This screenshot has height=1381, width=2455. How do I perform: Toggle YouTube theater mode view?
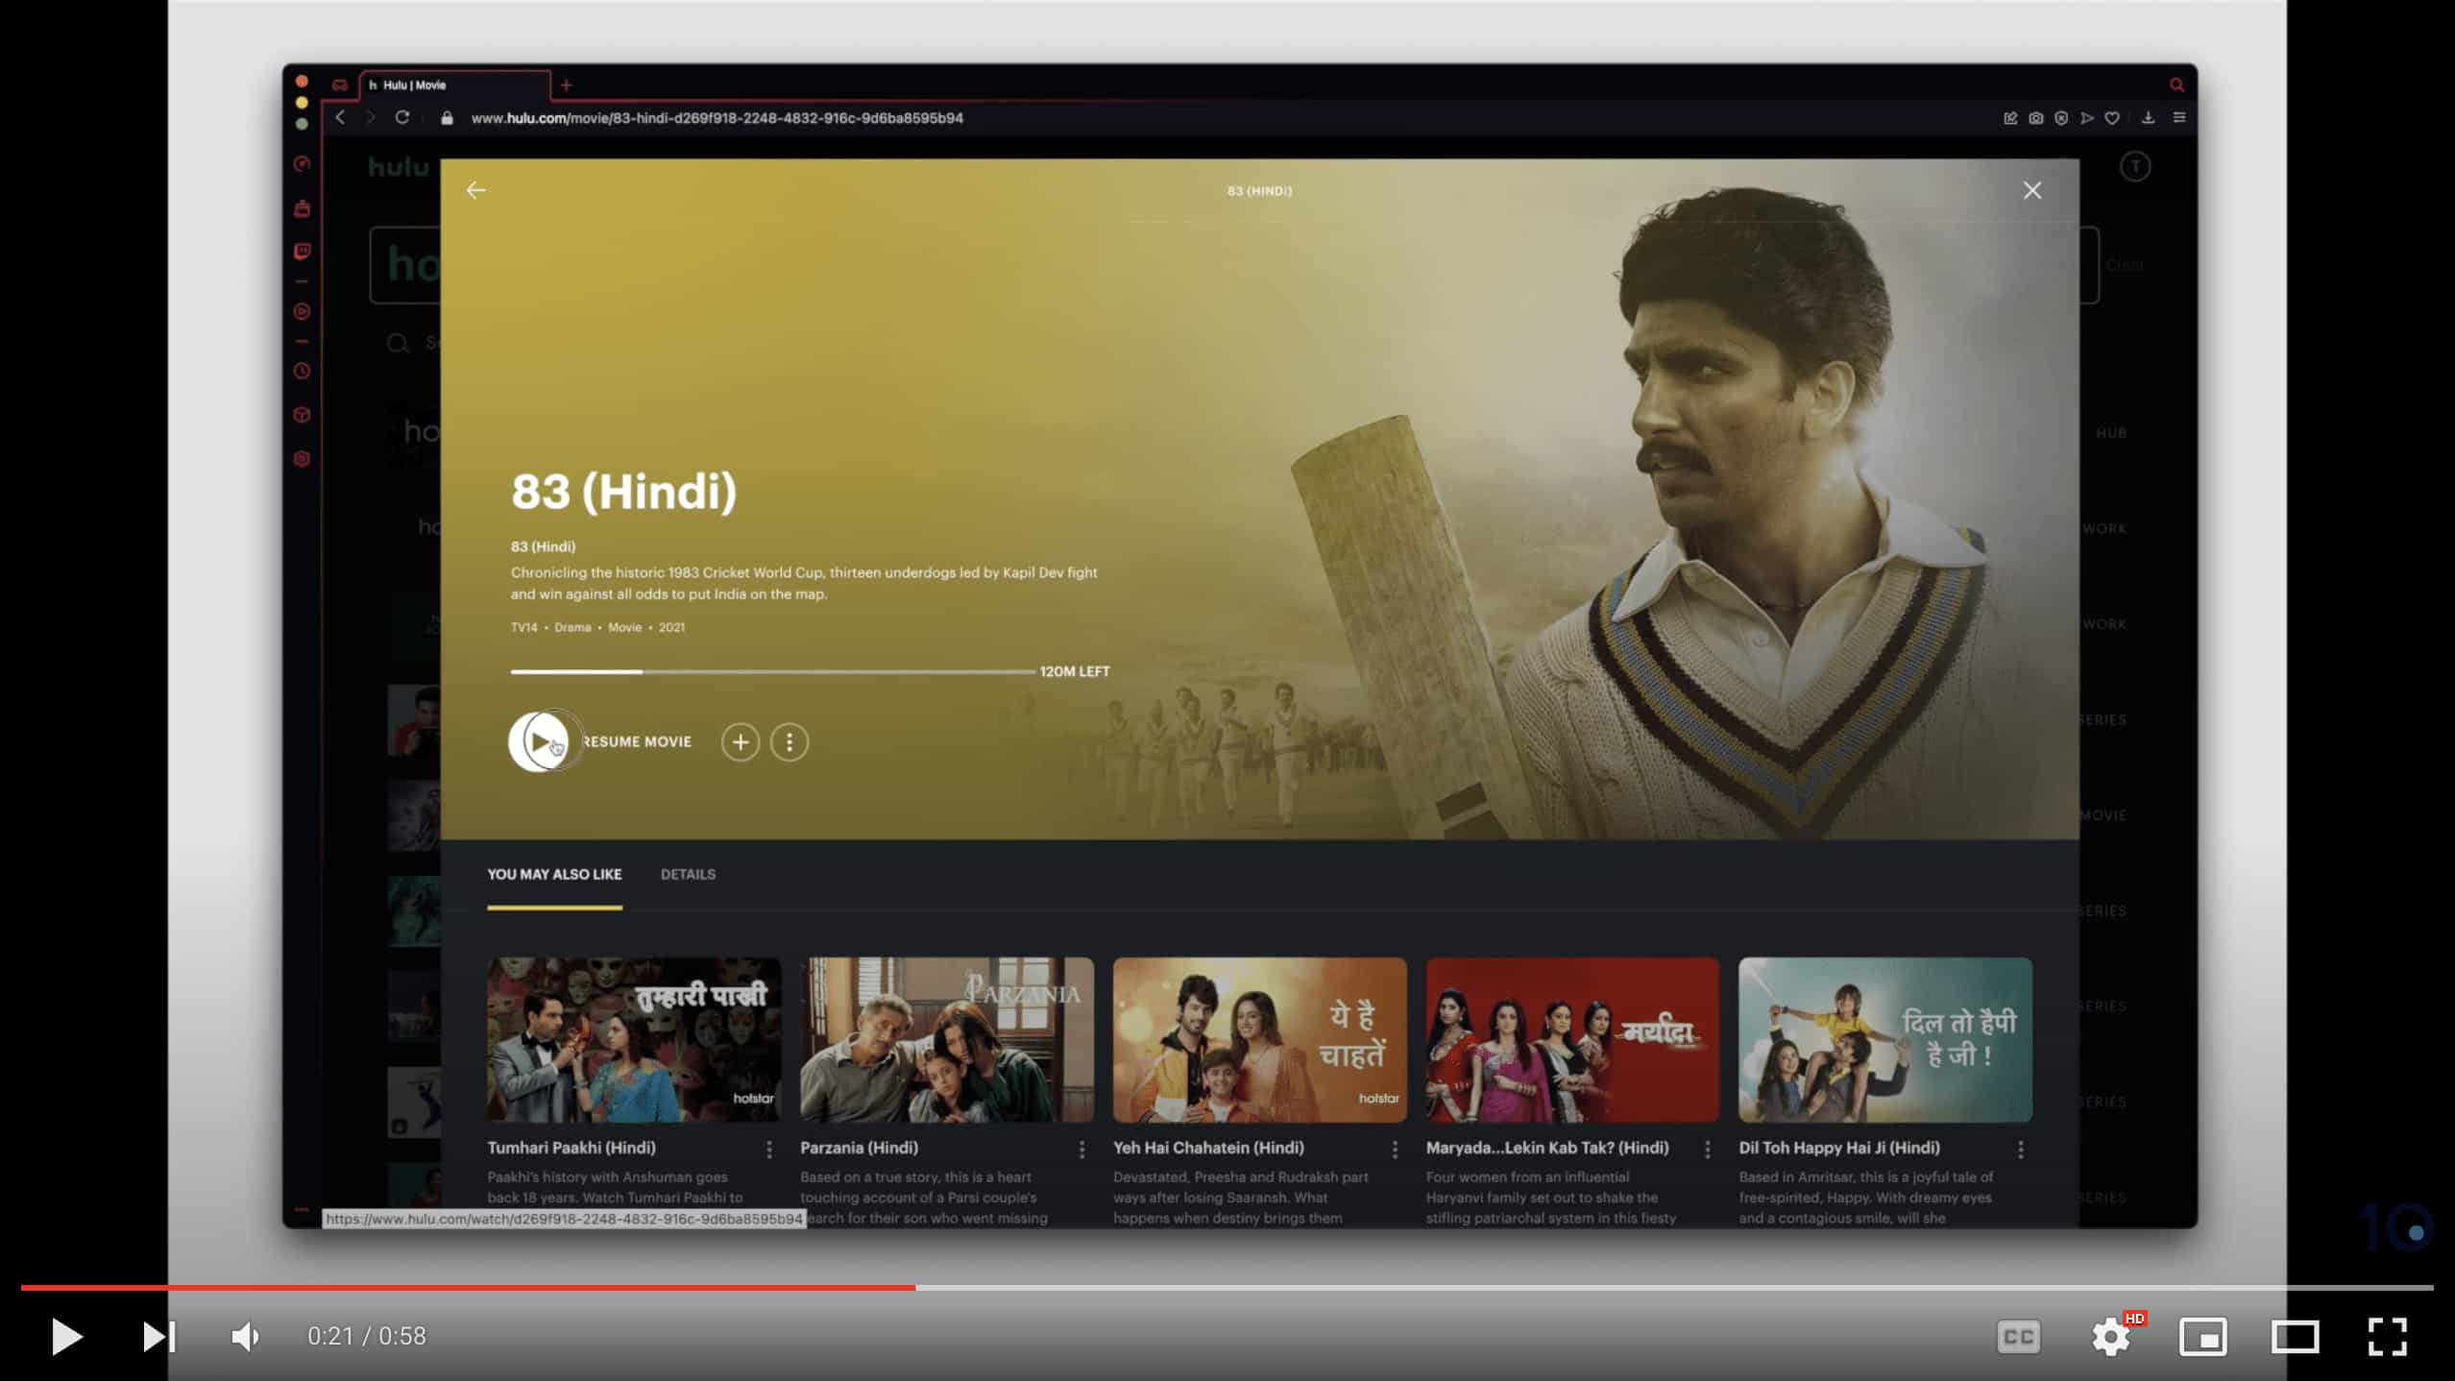tap(2298, 1336)
